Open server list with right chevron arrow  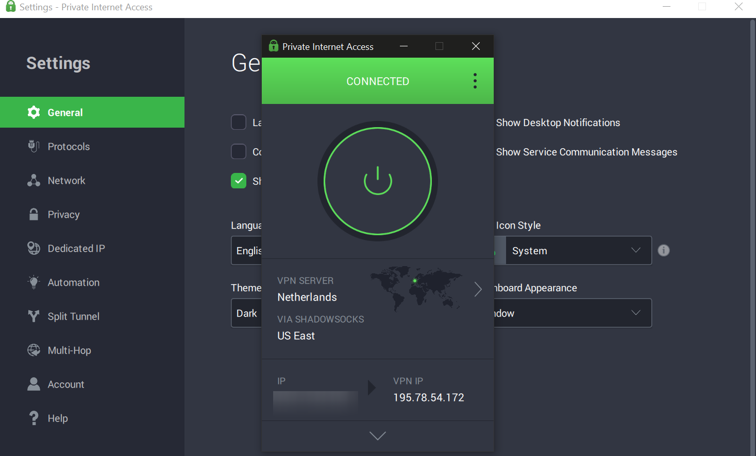click(478, 289)
